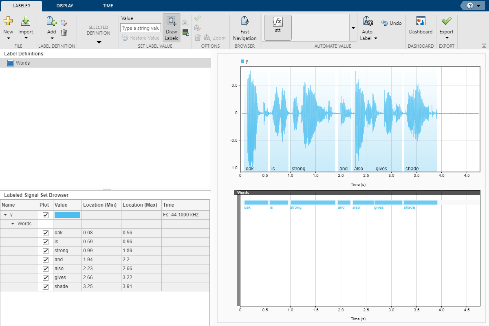Uncheck plot checkbox for 'oak' row

click(x=46, y=233)
